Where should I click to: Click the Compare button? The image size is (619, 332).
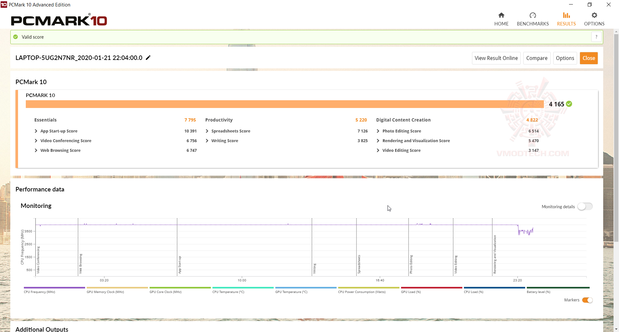pyautogui.click(x=537, y=58)
